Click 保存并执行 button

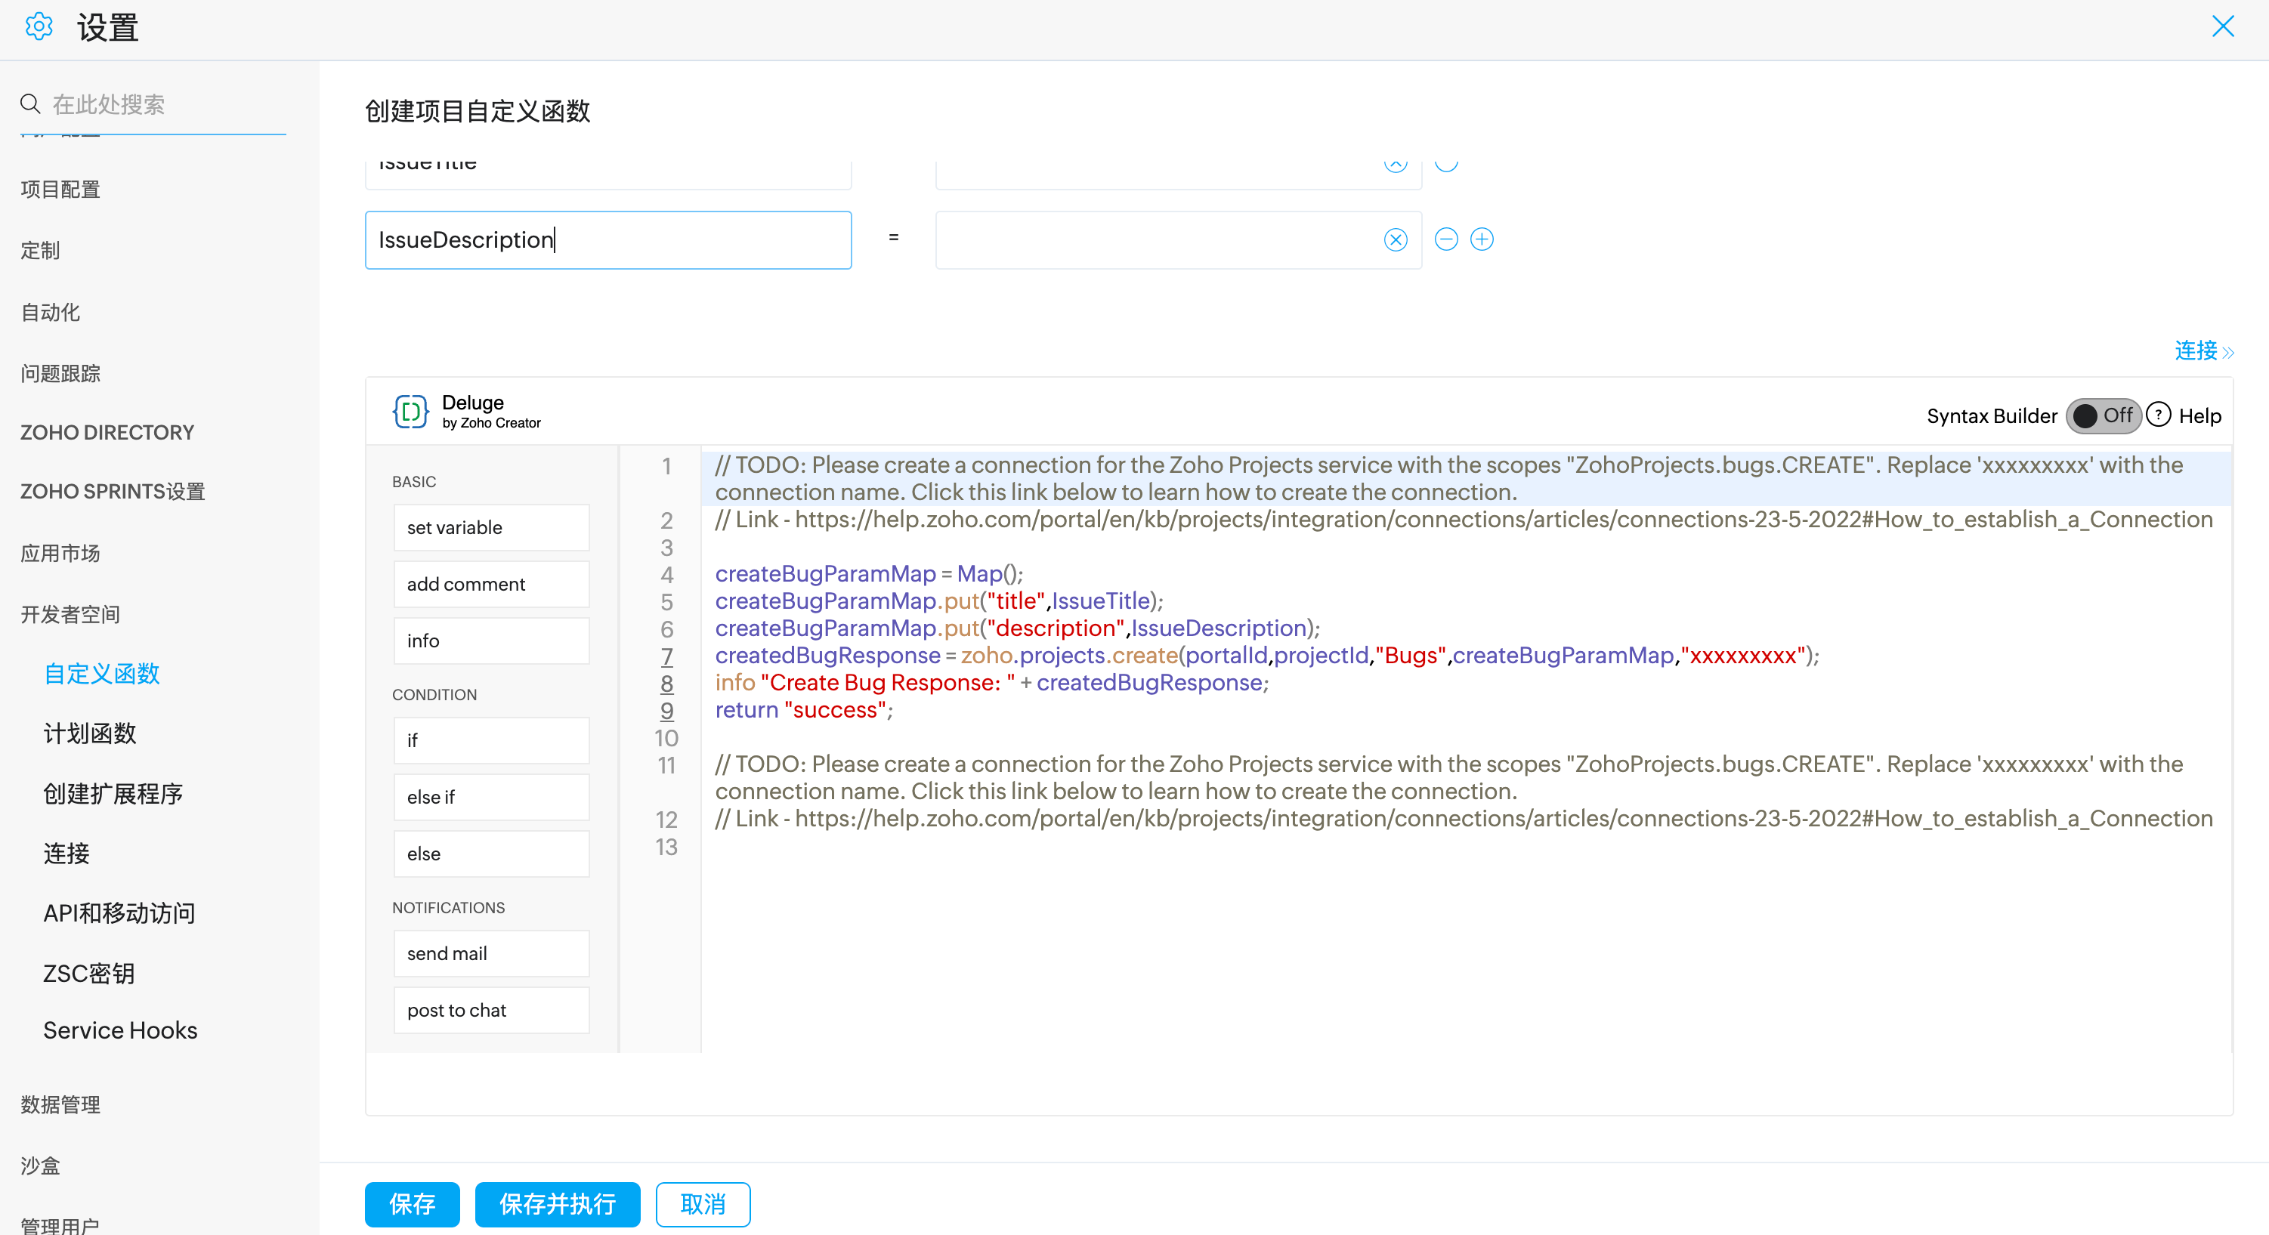[557, 1203]
